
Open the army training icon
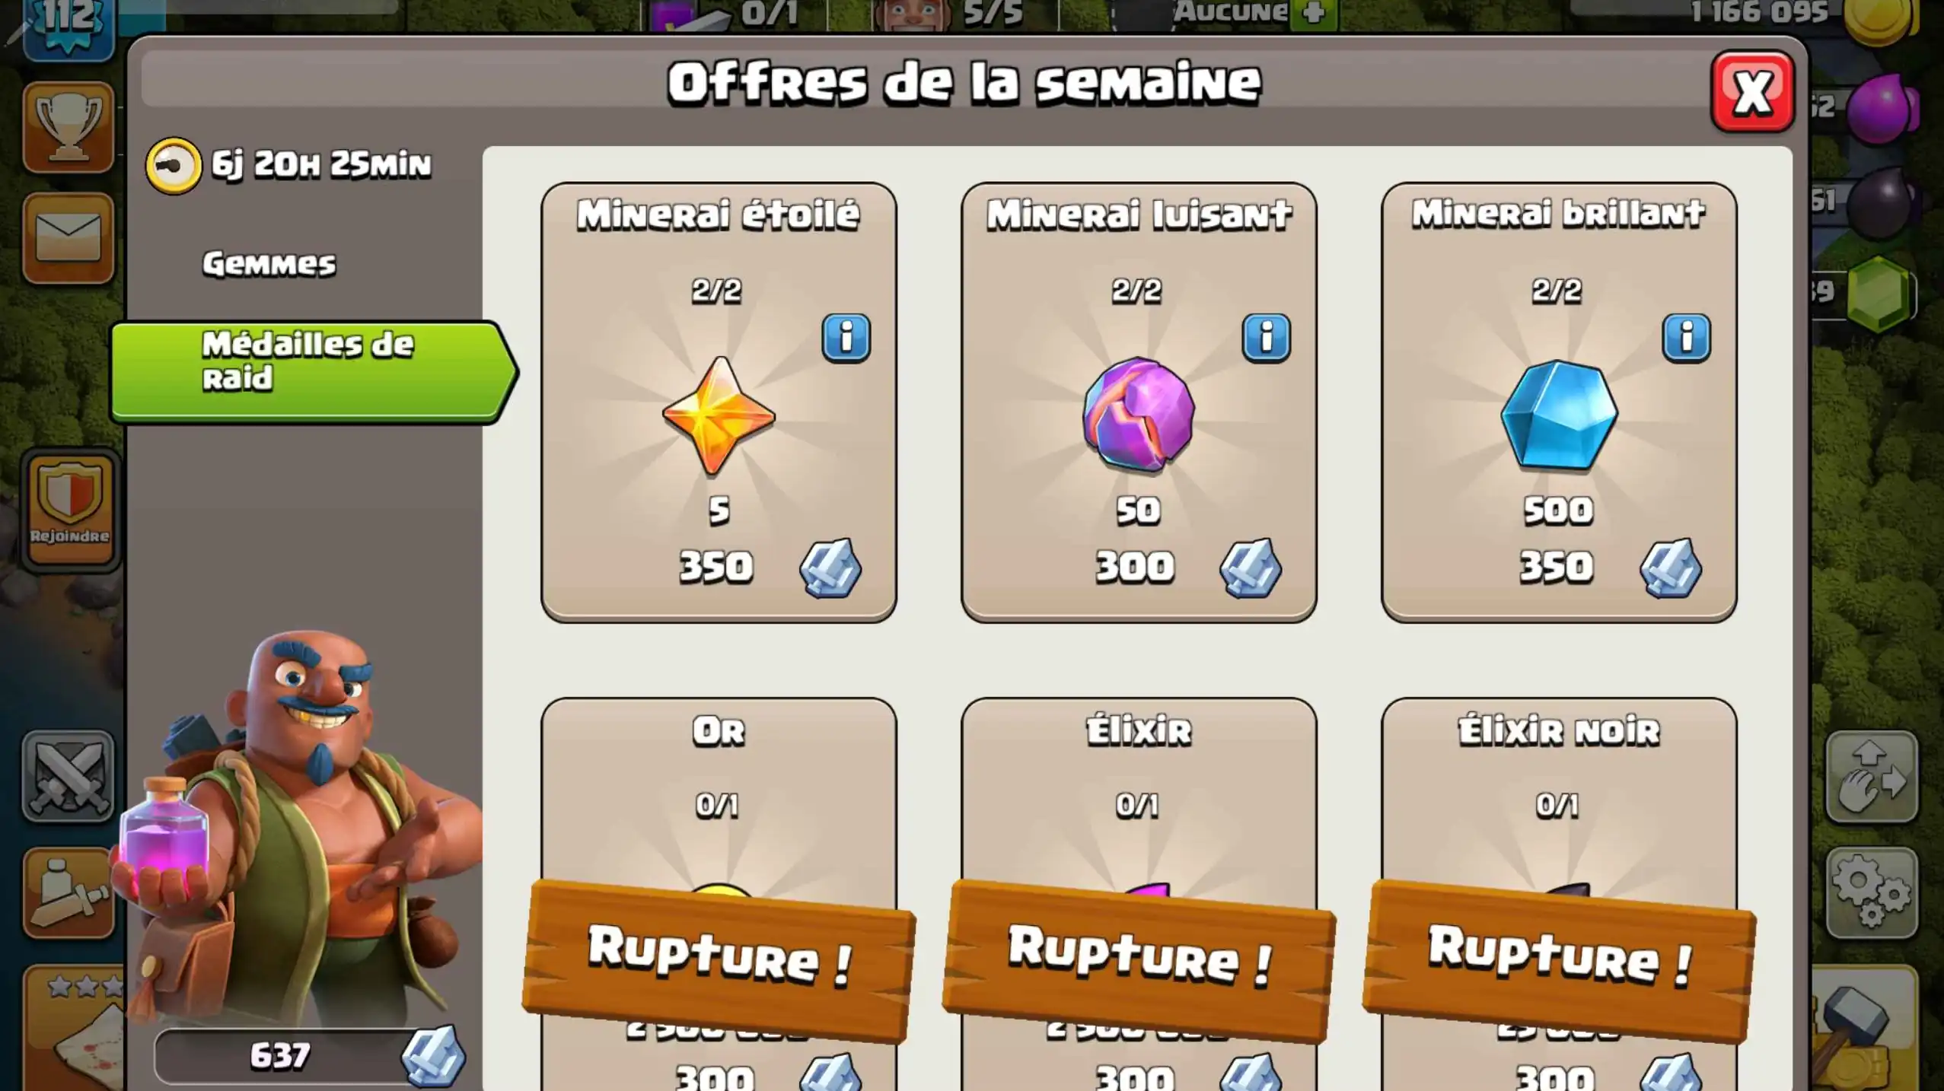69,892
